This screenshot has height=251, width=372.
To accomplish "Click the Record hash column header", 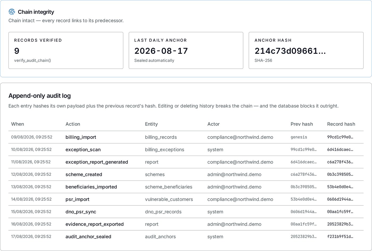I will [341, 124].
